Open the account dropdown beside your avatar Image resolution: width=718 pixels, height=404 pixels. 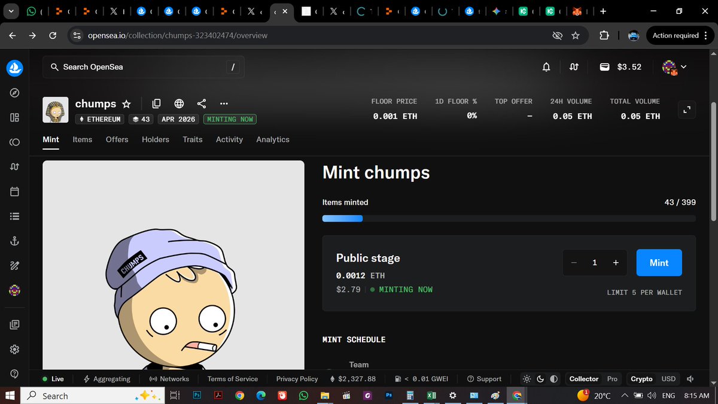[x=683, y=67]
